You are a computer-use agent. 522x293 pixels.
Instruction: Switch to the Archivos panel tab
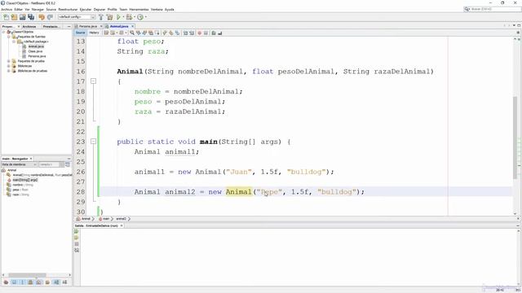(29, 26)
